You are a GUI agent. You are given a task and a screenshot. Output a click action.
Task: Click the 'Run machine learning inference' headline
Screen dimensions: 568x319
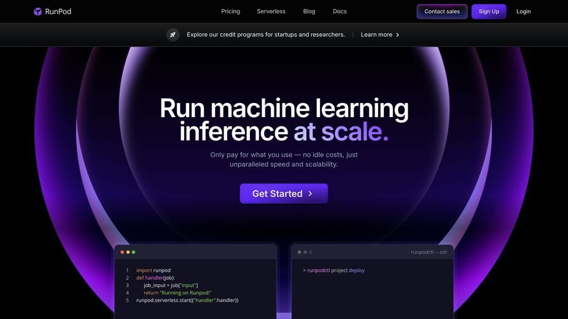click(x=284, y=120)
